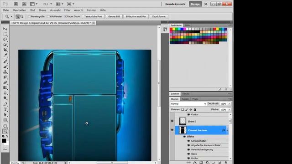
Task: Select the Hand tool
Action: (x=5, y=126)
